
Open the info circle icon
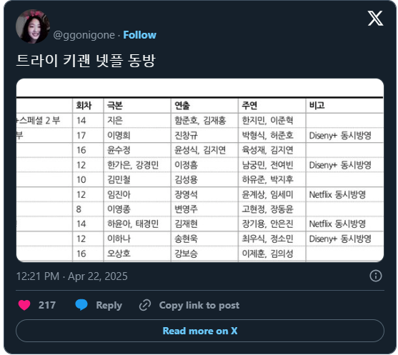click(376, 276)
